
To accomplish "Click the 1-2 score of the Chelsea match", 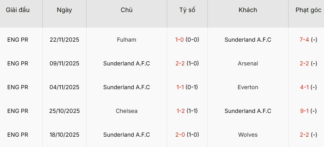I will point(180,111).
